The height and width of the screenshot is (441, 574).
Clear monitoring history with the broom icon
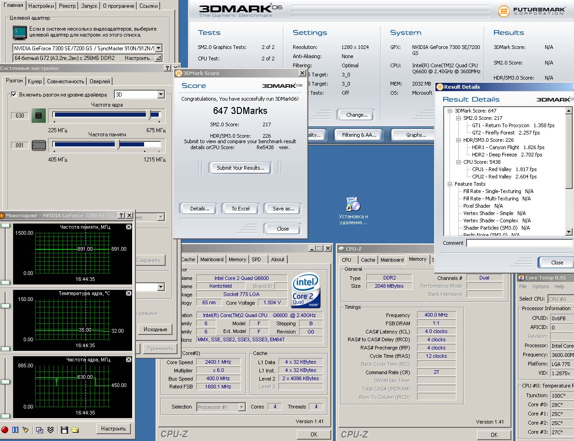pyautogui.click(x=25, y=430)
